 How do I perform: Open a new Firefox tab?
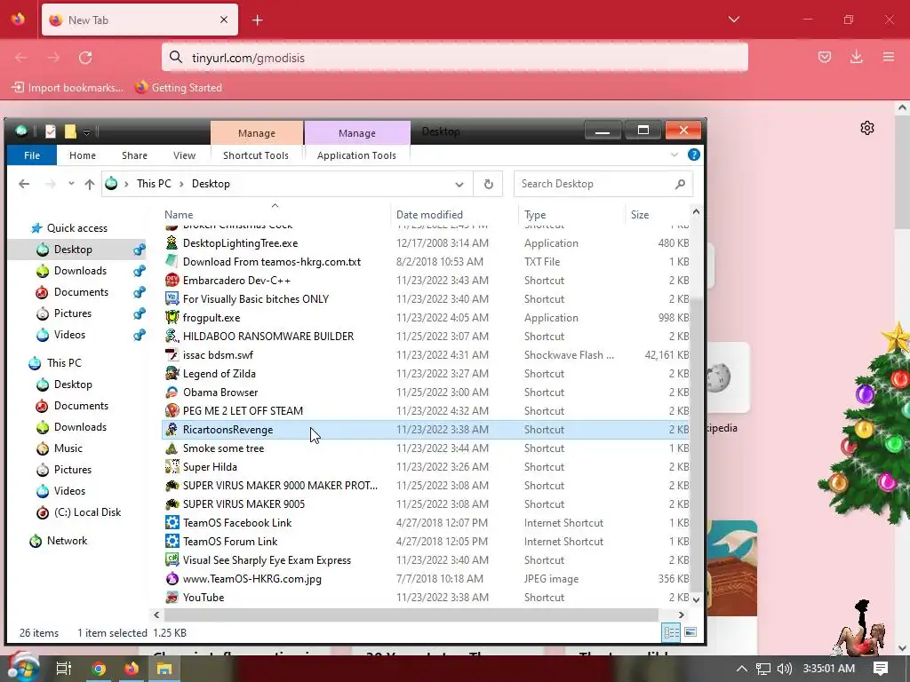pyautogui.click(x=257, y=20)
